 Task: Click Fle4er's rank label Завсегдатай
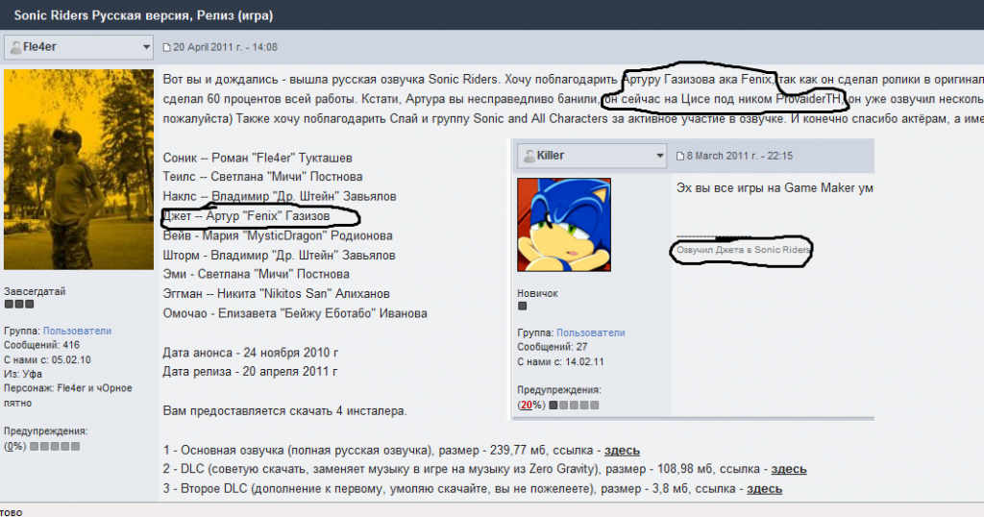(x=35, y=291)
